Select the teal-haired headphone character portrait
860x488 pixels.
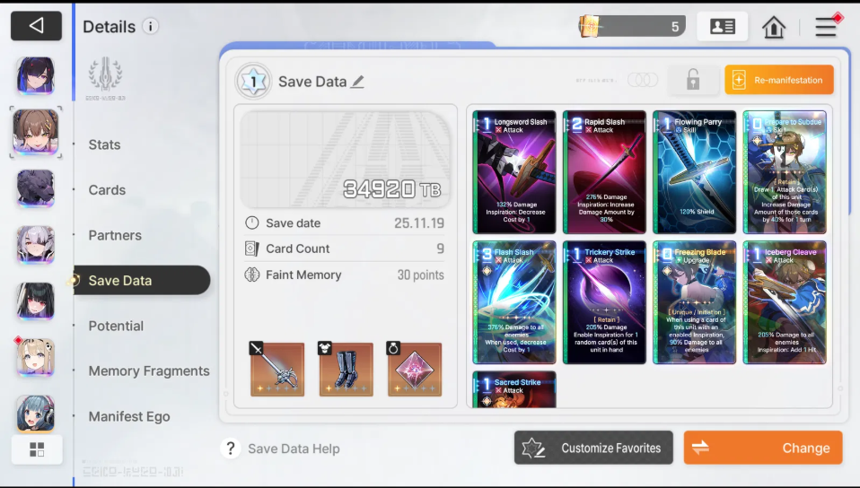[36, 414]
